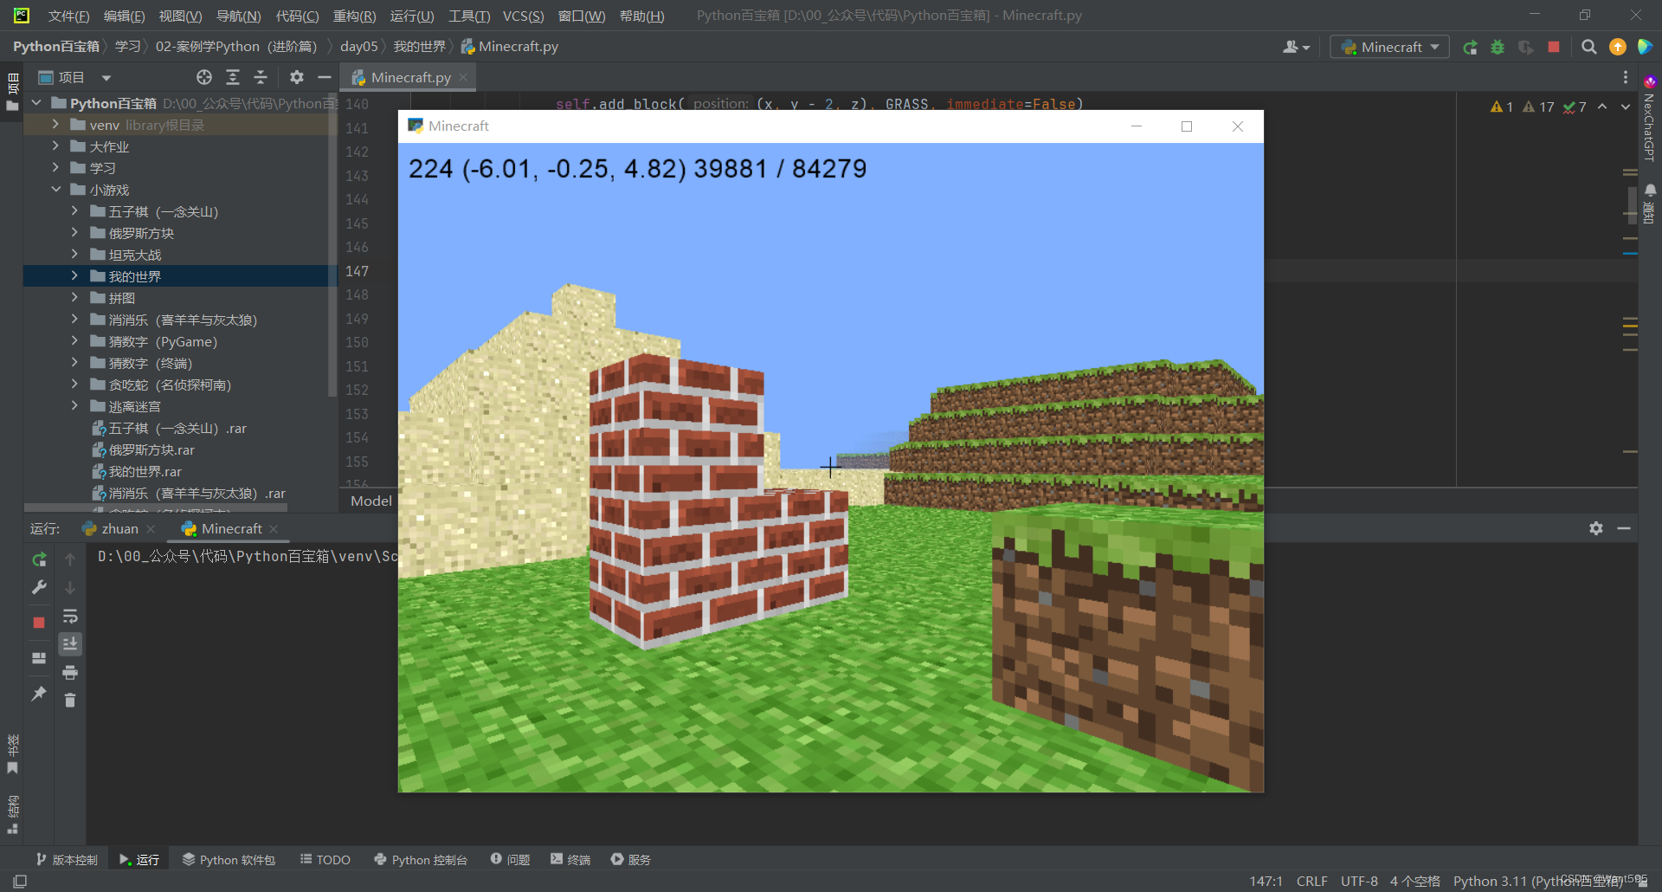Click the rerun Minecraft icon in top toolbar
Viewport: 1662px width, 892px height.
coord(1470,47)
